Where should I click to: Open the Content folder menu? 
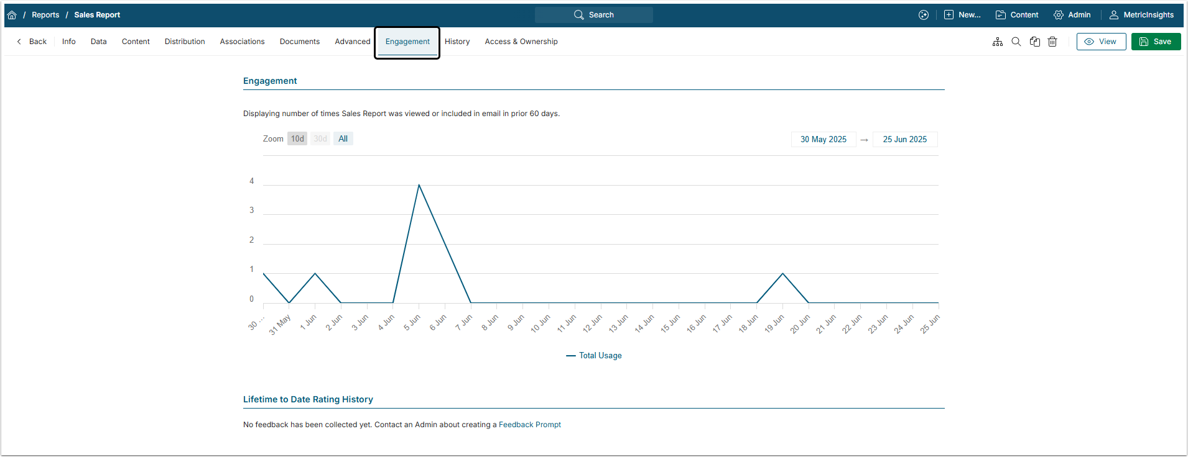pos(1017,15)
